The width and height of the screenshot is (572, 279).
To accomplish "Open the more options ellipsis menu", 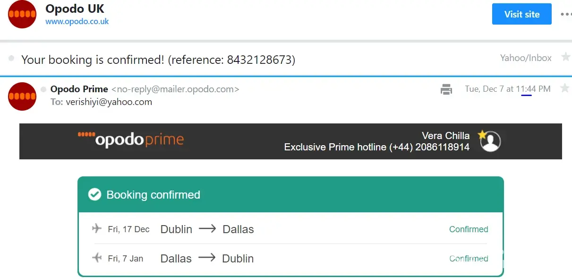I will click(x=565, y=14).
